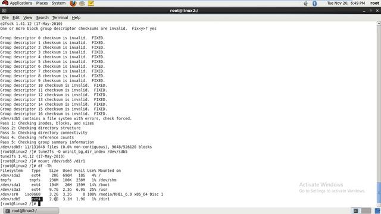Open the Places menu
This screenshot has width=381, height=214.
click(x=42, y=3)
